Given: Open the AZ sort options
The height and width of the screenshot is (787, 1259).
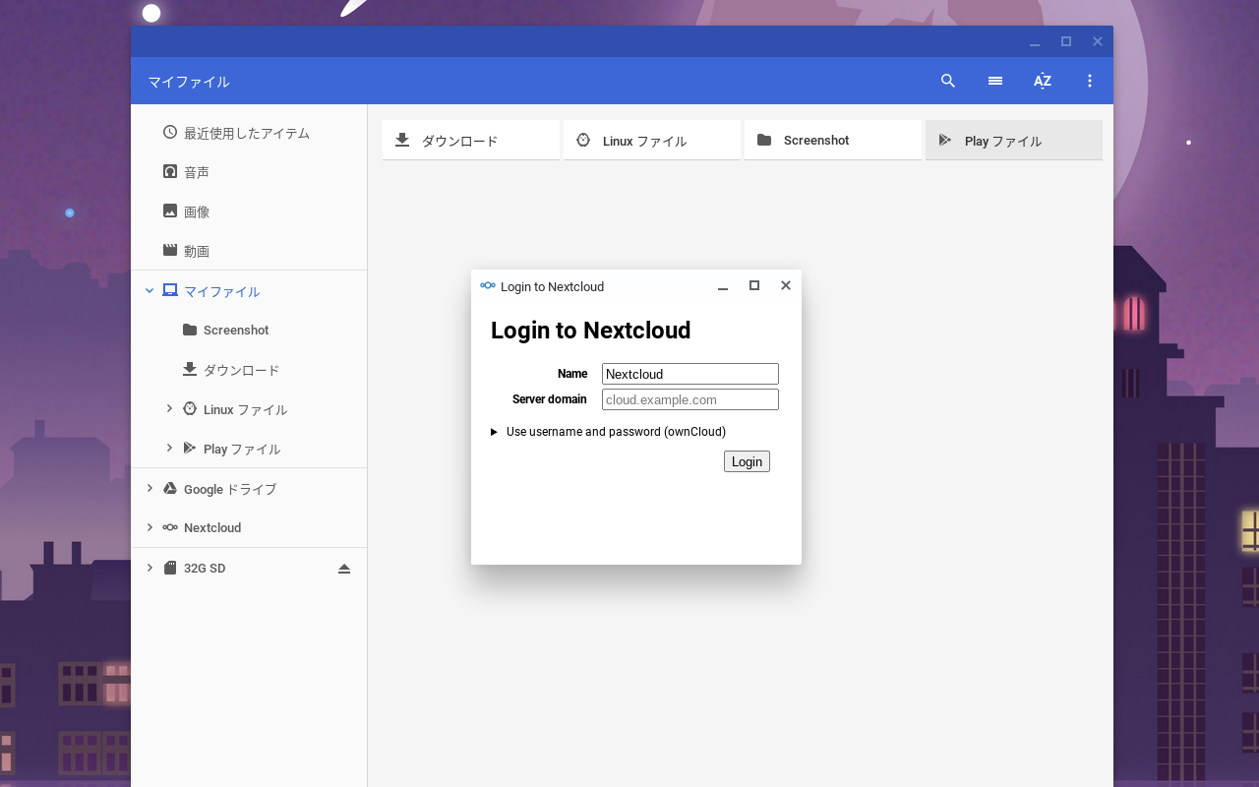Looking at the screenshot, I should pyautogui.click(x=1043, y=81).
